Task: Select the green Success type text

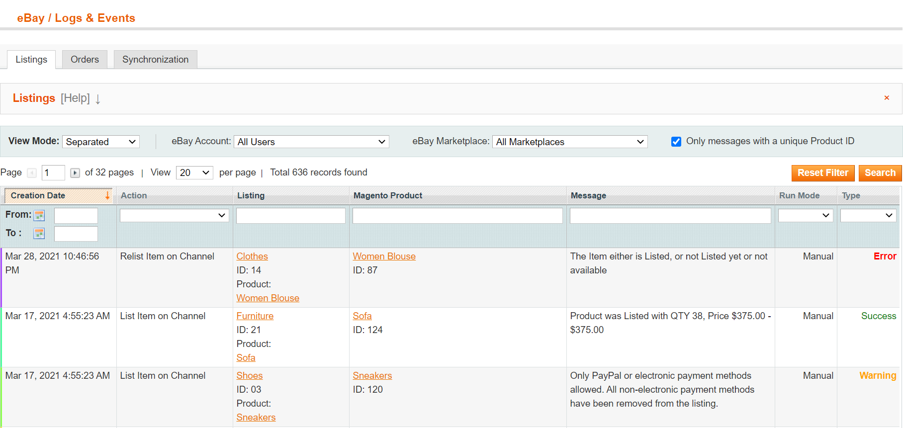Action: coord(879,316)
